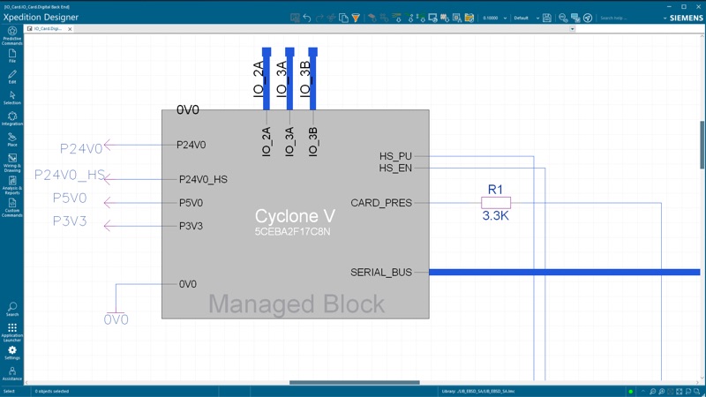
Task: Select the 3.3K resistor value
Action: 495,216
